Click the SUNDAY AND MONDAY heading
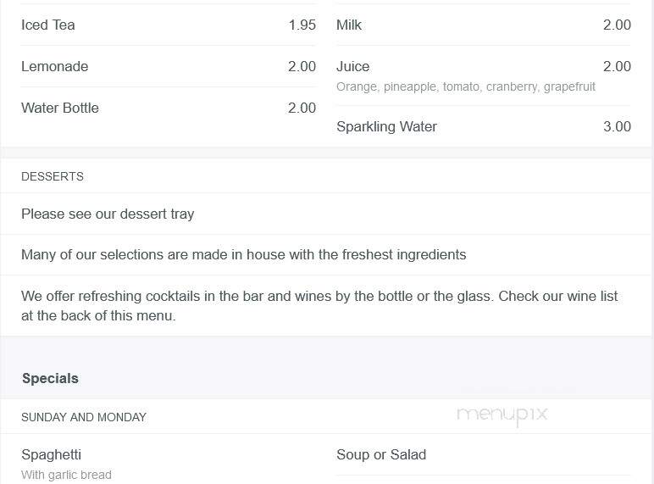Screen dimensions: 654x484 [x=83, y=417]
